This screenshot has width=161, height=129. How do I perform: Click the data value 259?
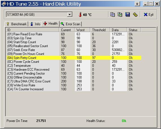tap(114, 62)
